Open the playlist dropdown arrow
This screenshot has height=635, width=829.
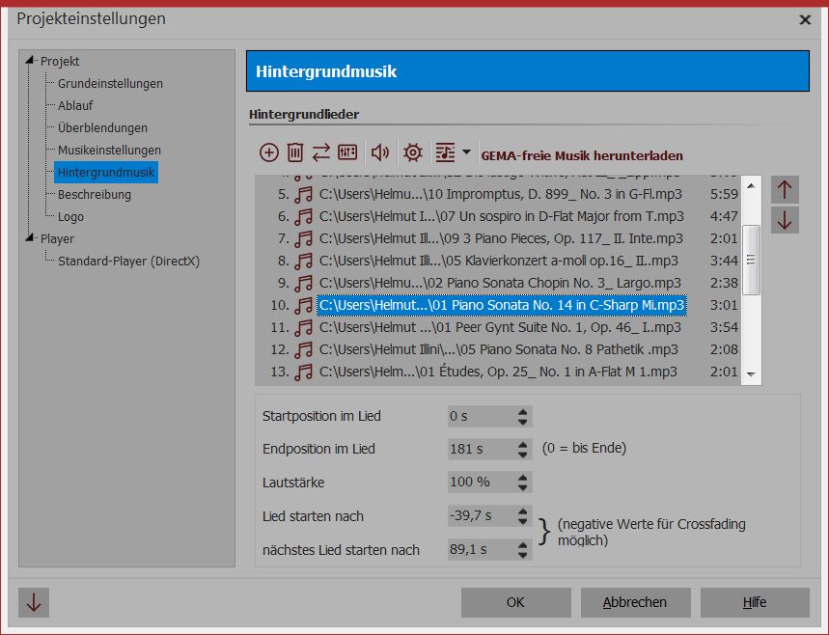click(x=467, y=152)
